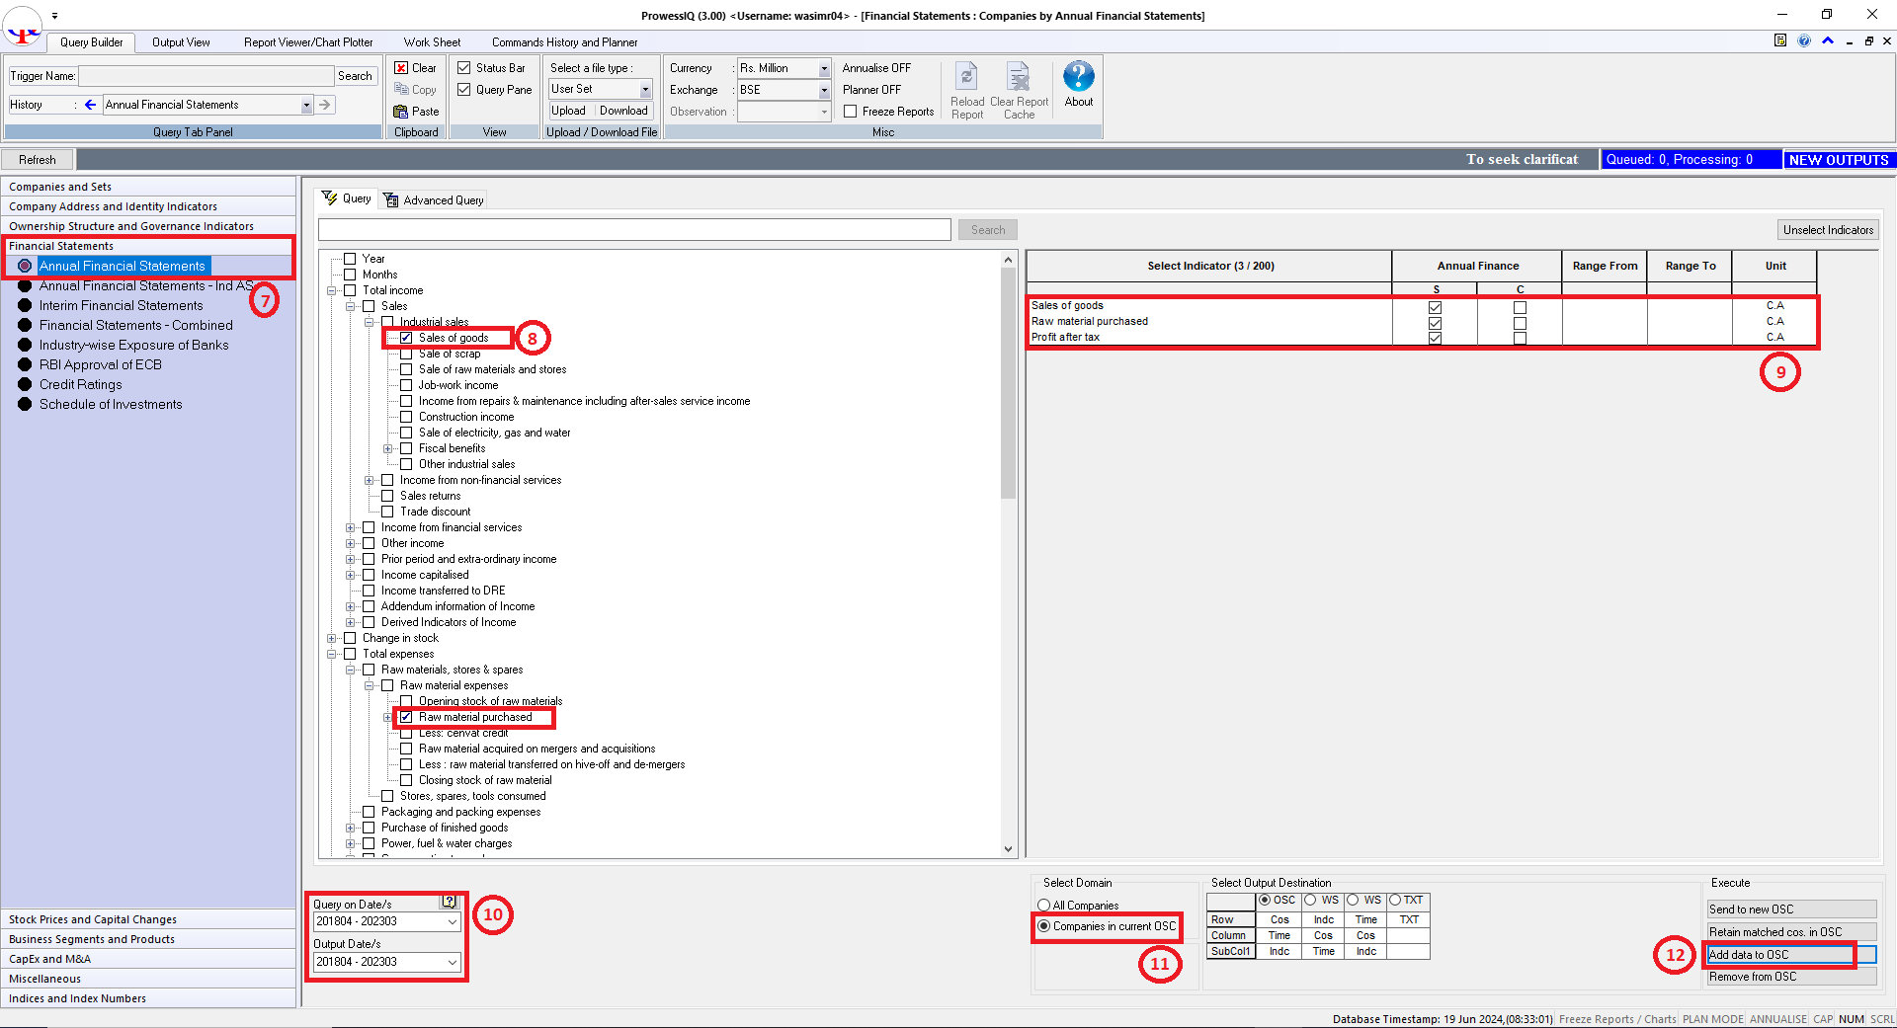Open the User Set file type dropdown
This screenshot has height=1028, width=1897.
click(x=645, y=90)
